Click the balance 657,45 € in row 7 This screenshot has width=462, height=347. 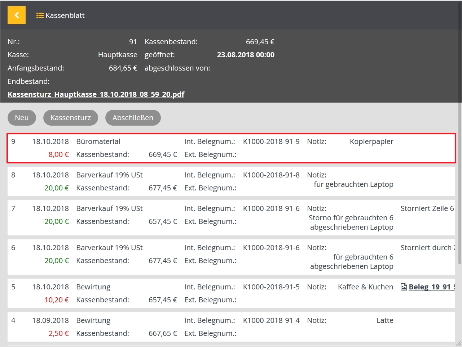(x=163, y=221)
